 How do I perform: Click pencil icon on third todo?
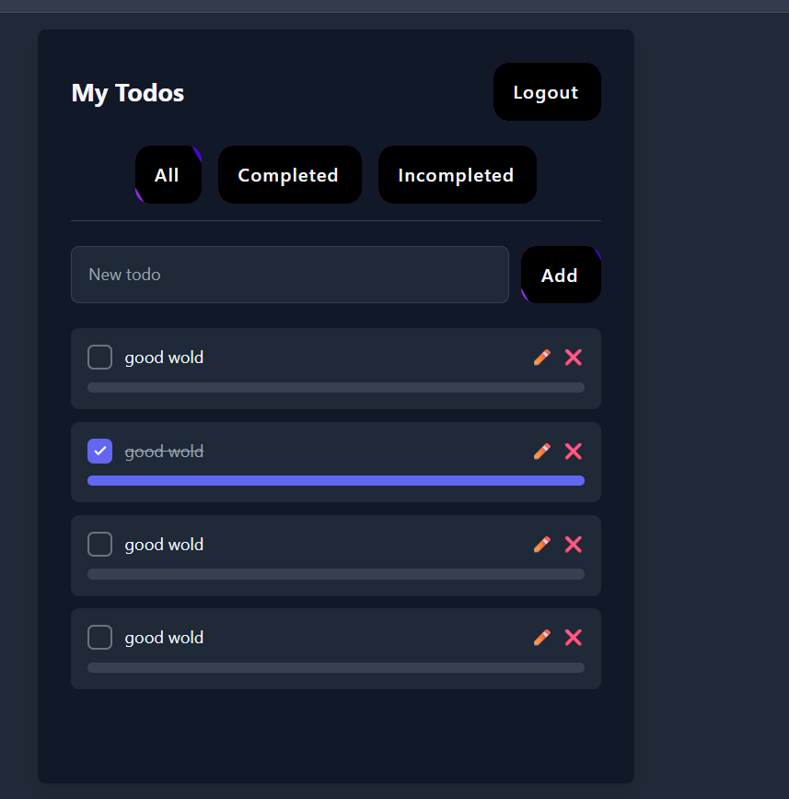click(x=541, y=545)
